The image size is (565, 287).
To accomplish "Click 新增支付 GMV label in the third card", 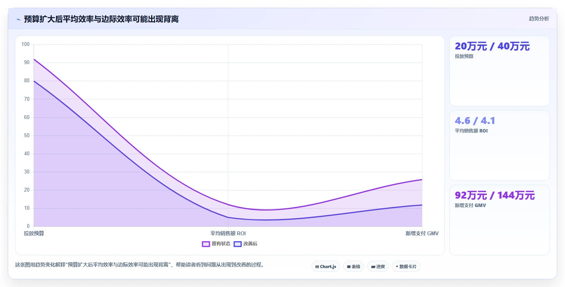I will pos(470,205).
